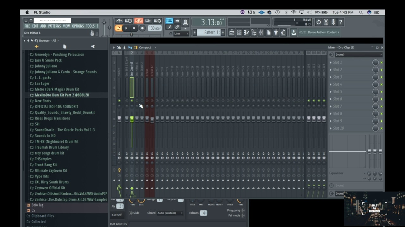Expand the Slot 1 effect arrow
The height and width of the screenshot is (227, 405).
(x=331, y=62)
